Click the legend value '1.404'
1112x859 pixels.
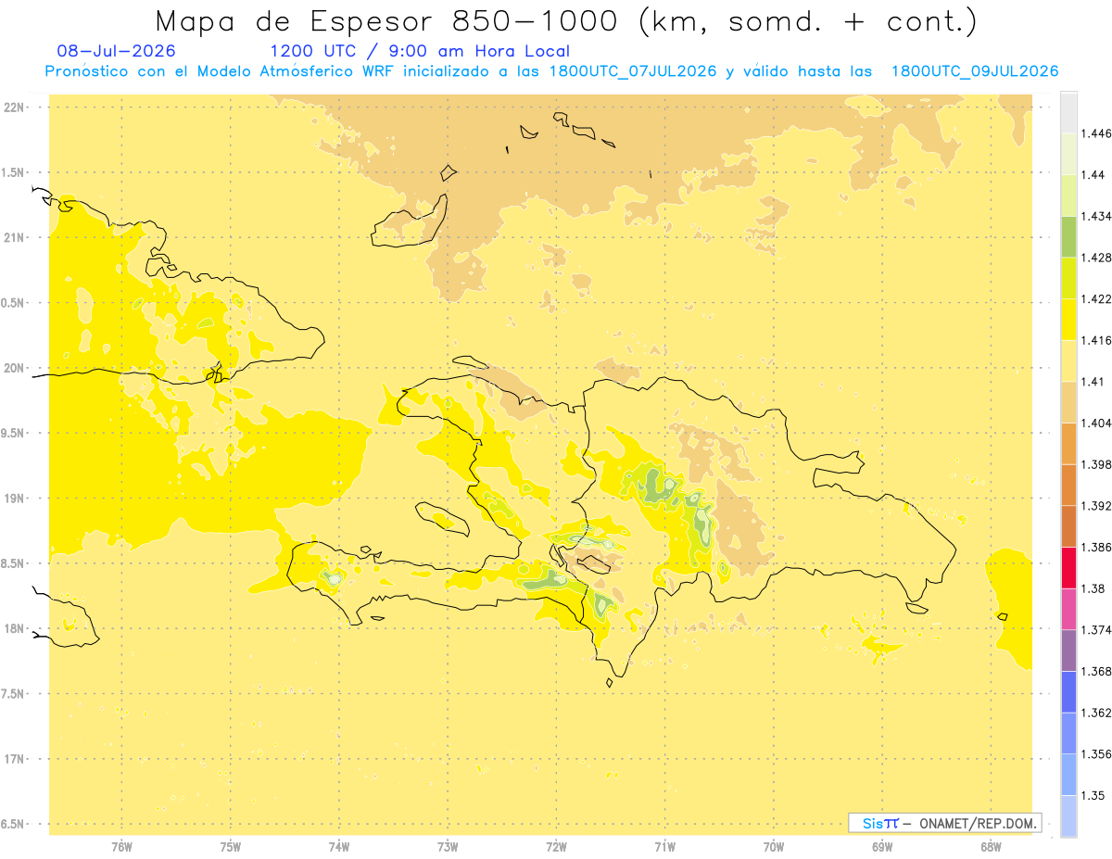click(x=1095, y=423)
